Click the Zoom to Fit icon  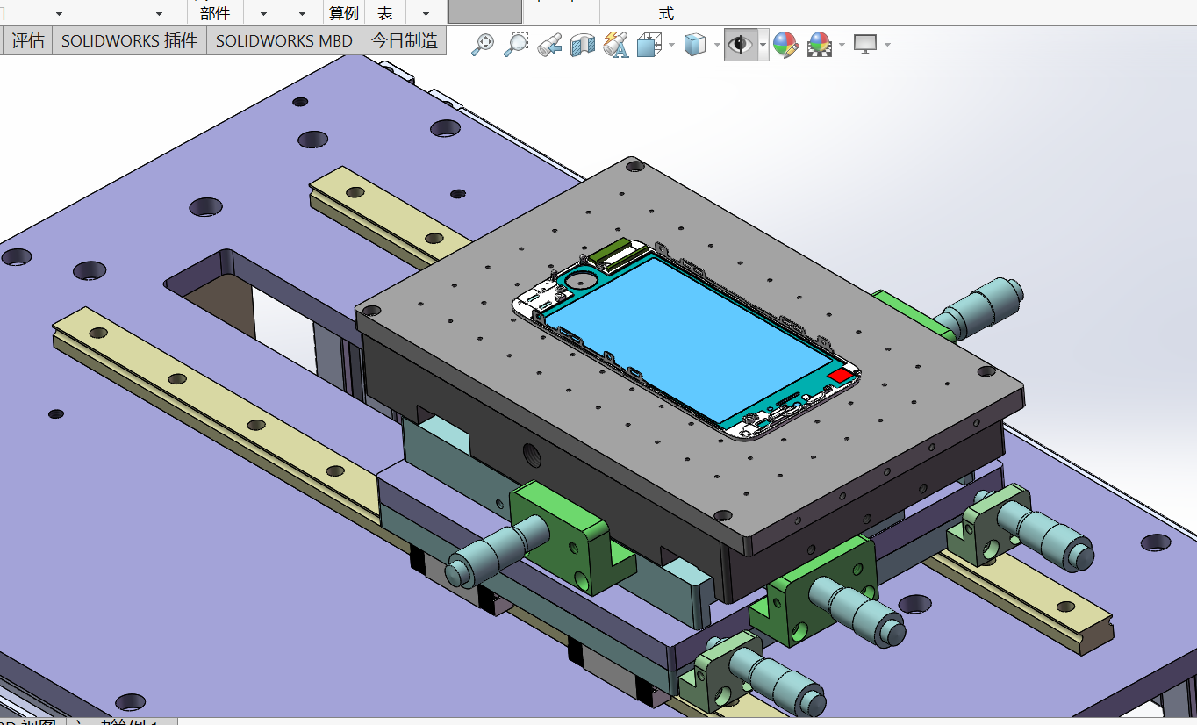[483, 44]
